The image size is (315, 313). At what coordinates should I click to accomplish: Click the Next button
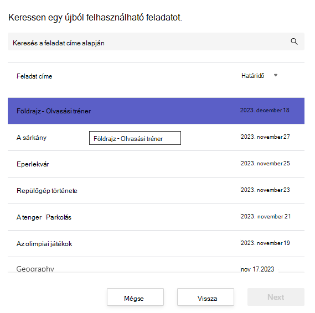[276, 297]
